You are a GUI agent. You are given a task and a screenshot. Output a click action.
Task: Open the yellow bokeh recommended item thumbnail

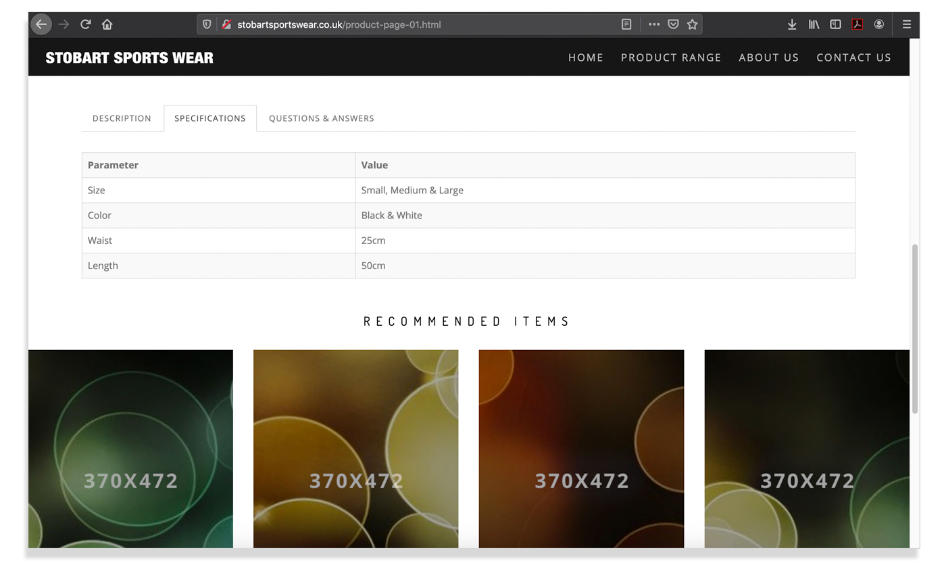[x=356, y=449]
